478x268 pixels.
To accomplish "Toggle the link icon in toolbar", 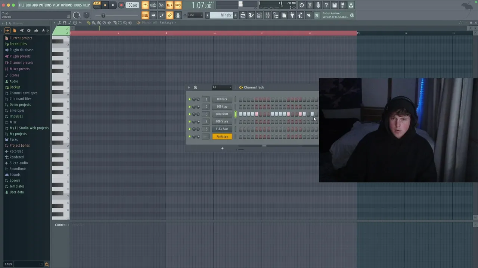I will point(170,15).
